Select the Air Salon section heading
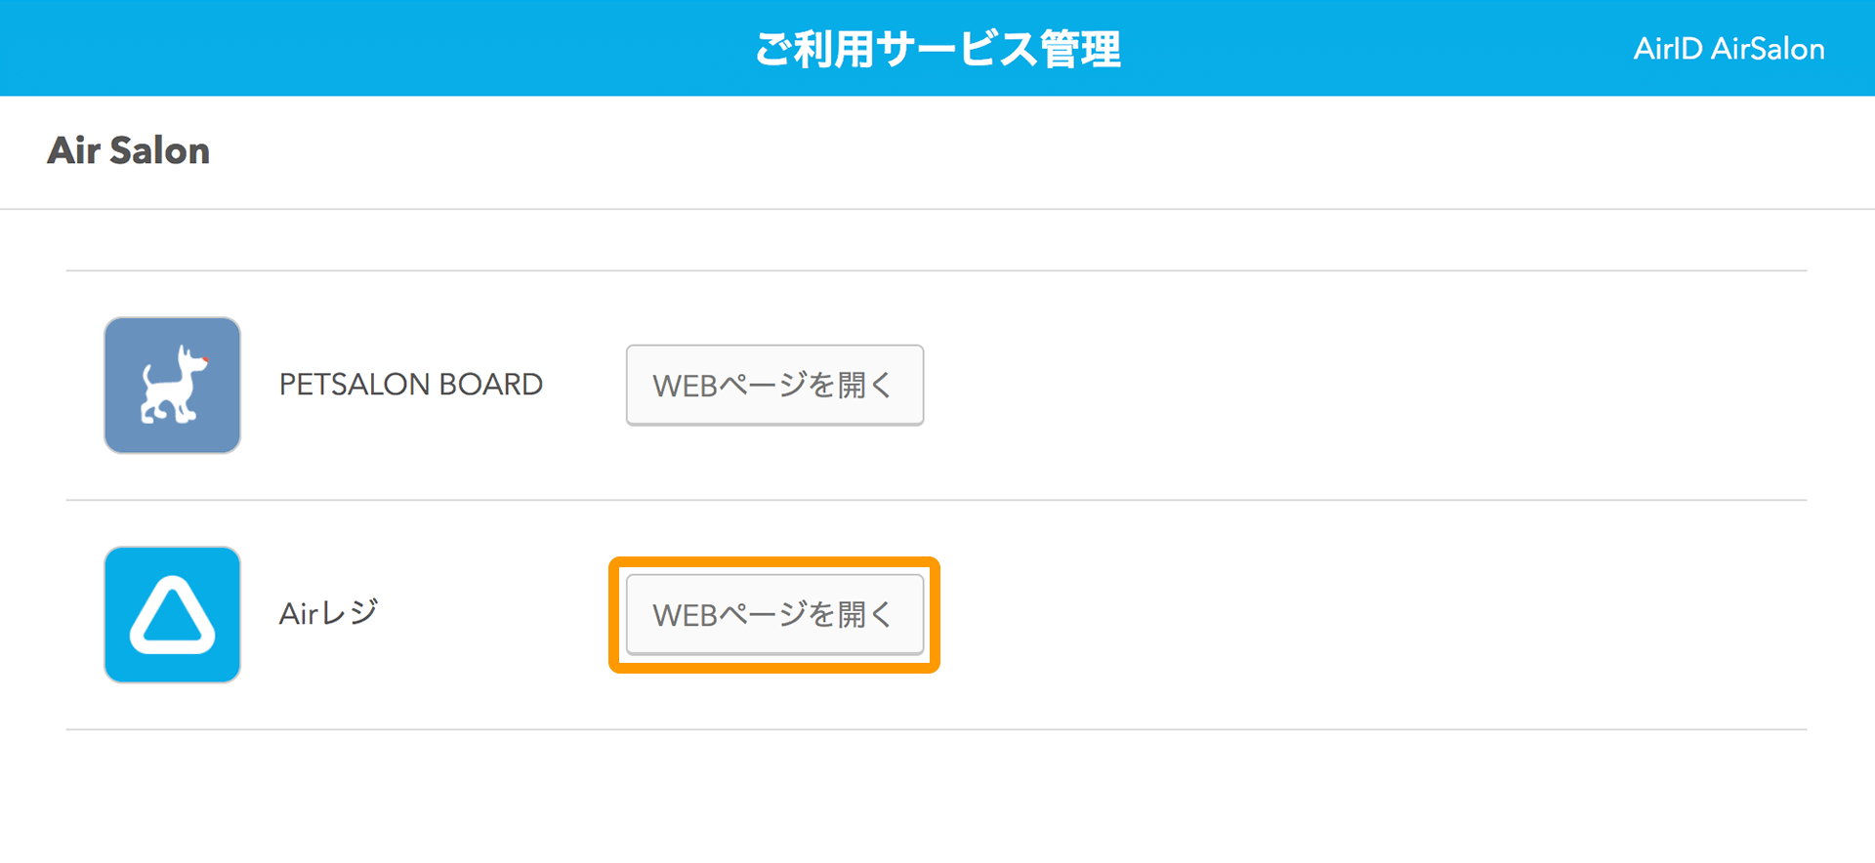 point(129,150)
